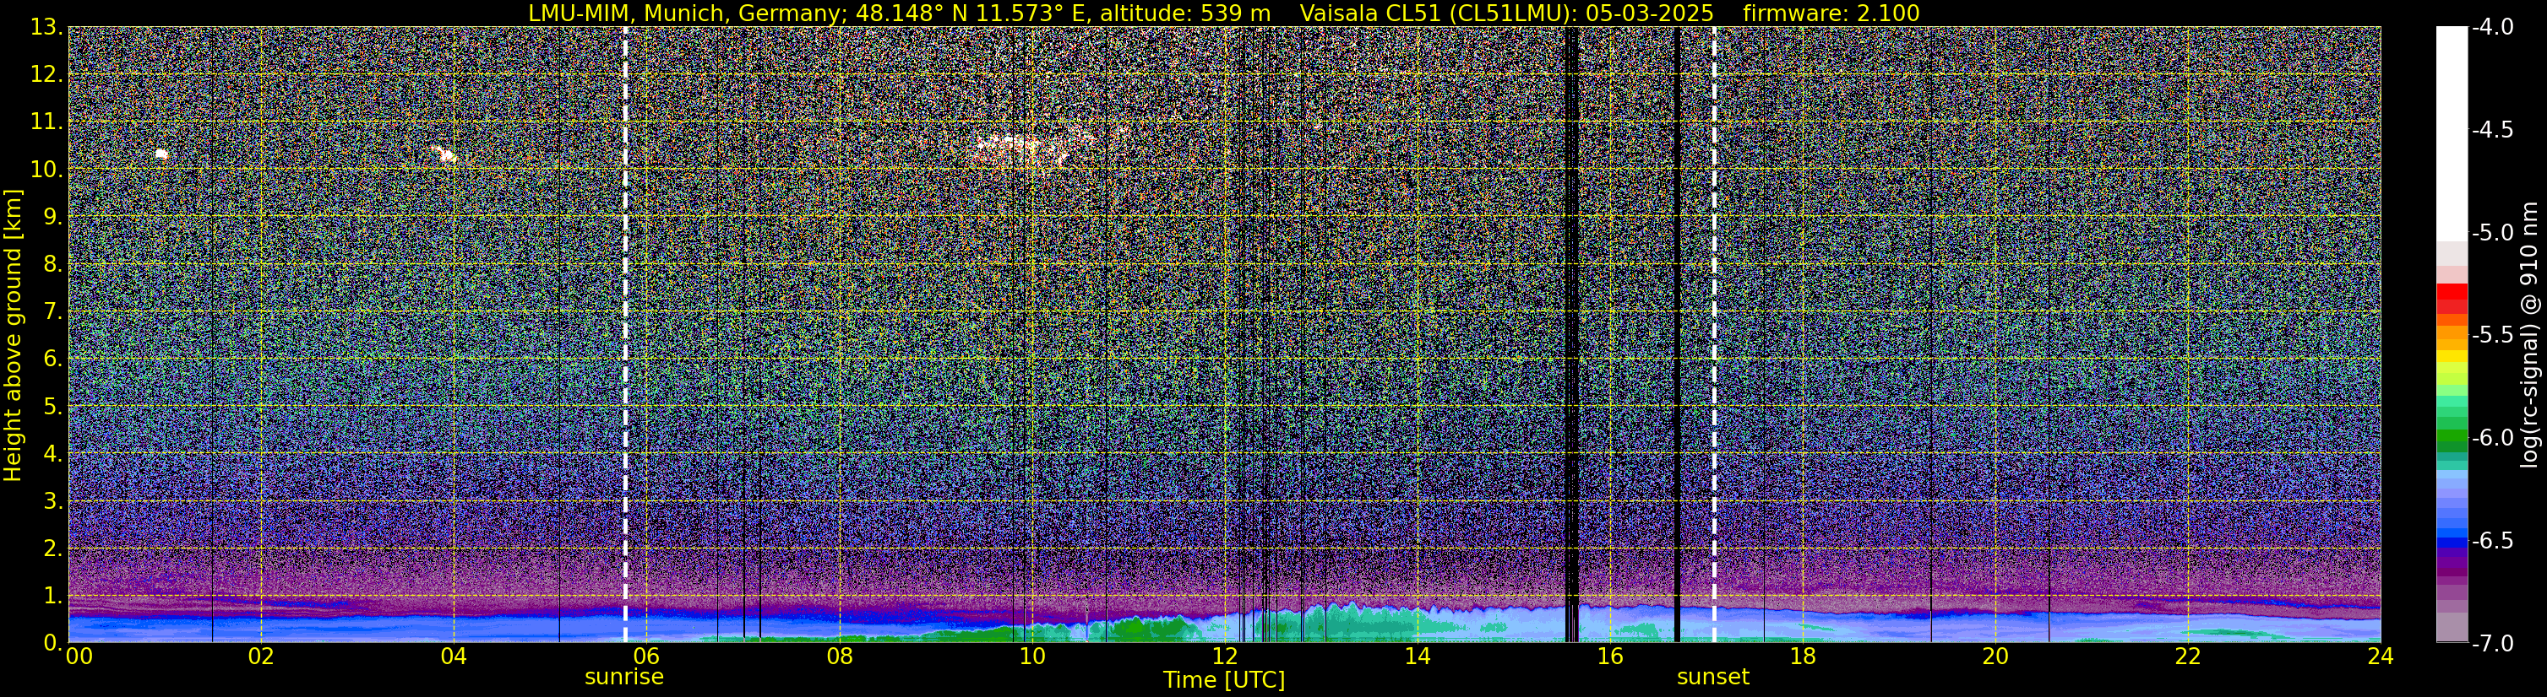Screen dimensions: 2547x697
Task: Click the 'sunrise' label below the time axis
Action: point(624,676)
